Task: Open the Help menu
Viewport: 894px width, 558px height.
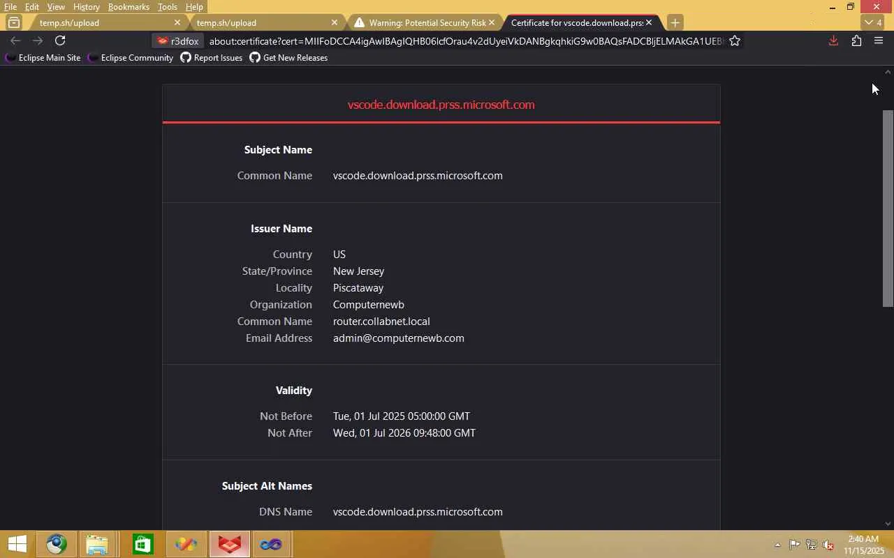Action: [194, 7]
